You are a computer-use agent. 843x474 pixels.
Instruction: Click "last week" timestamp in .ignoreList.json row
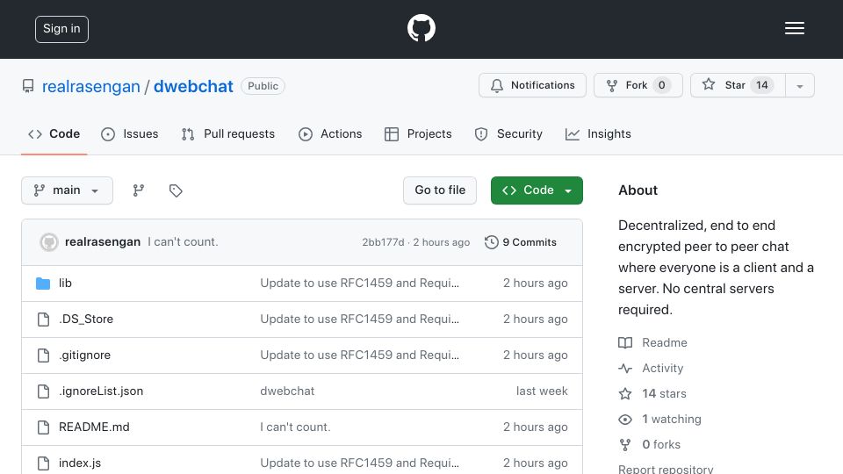click(542, 391)
